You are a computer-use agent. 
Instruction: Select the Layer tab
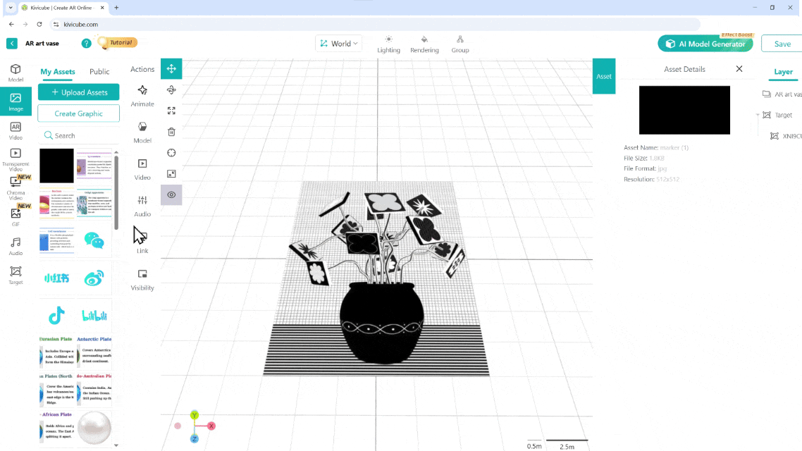pos(783,72)
